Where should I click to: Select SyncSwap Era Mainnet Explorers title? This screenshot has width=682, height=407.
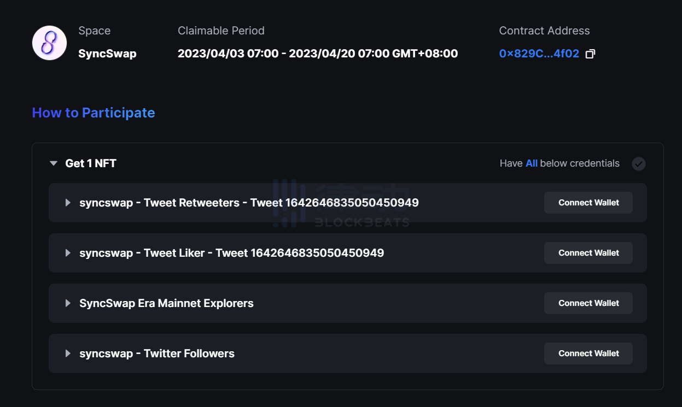click(166, 303)
